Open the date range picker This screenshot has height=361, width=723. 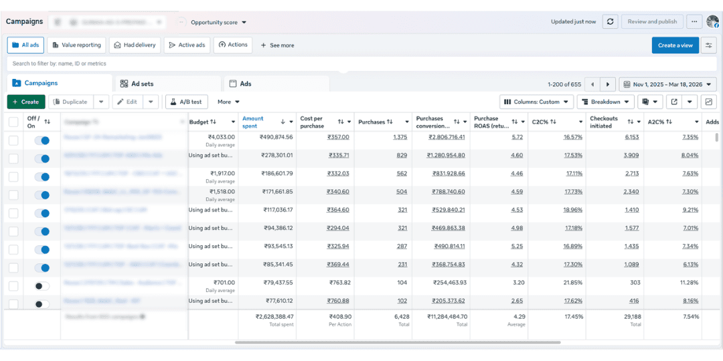click(x=667, y=84)
